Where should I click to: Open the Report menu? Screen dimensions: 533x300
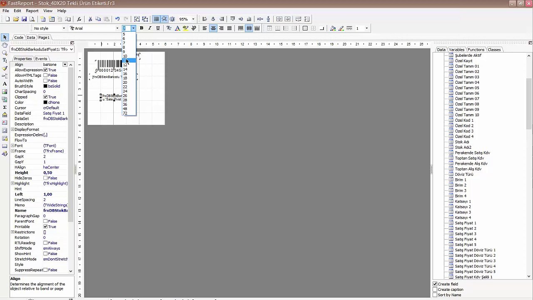(x=32, y=11)
